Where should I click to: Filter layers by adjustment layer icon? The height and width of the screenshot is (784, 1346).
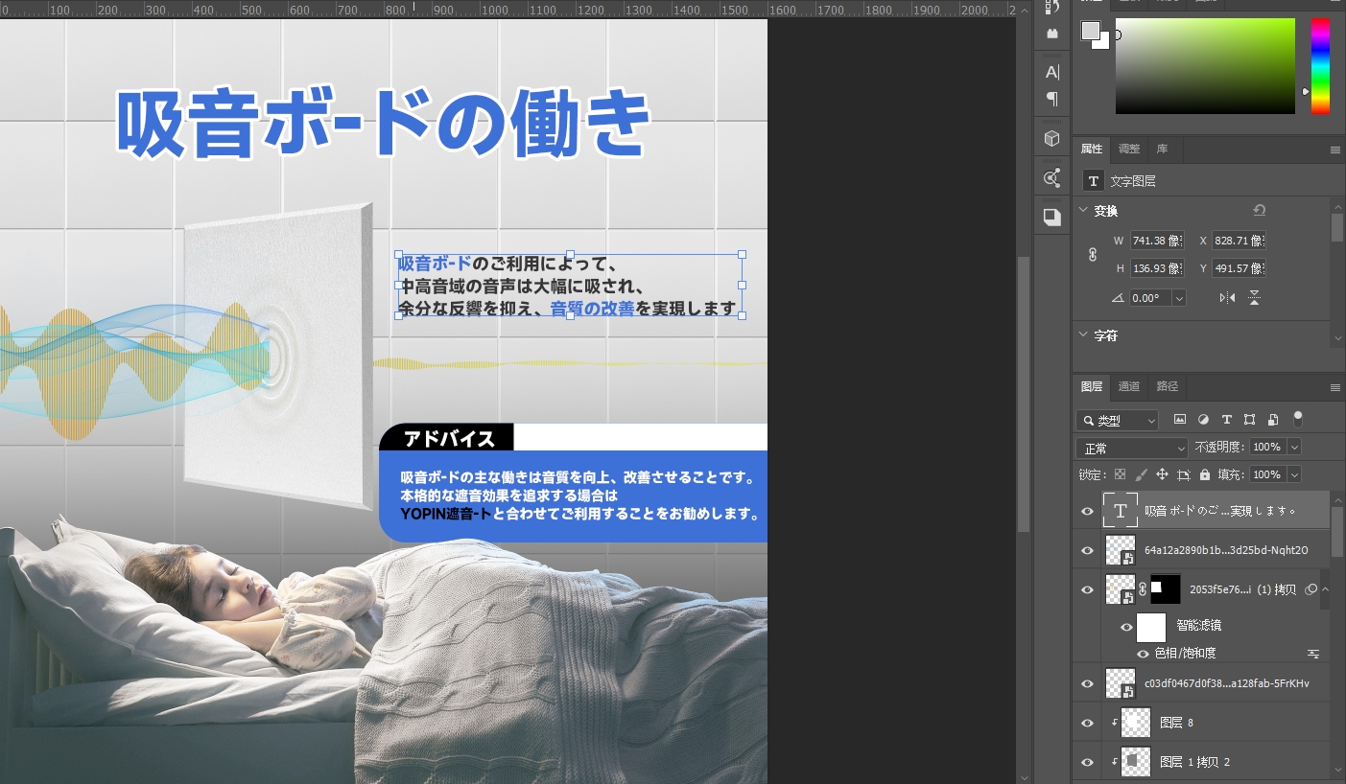1205,420
